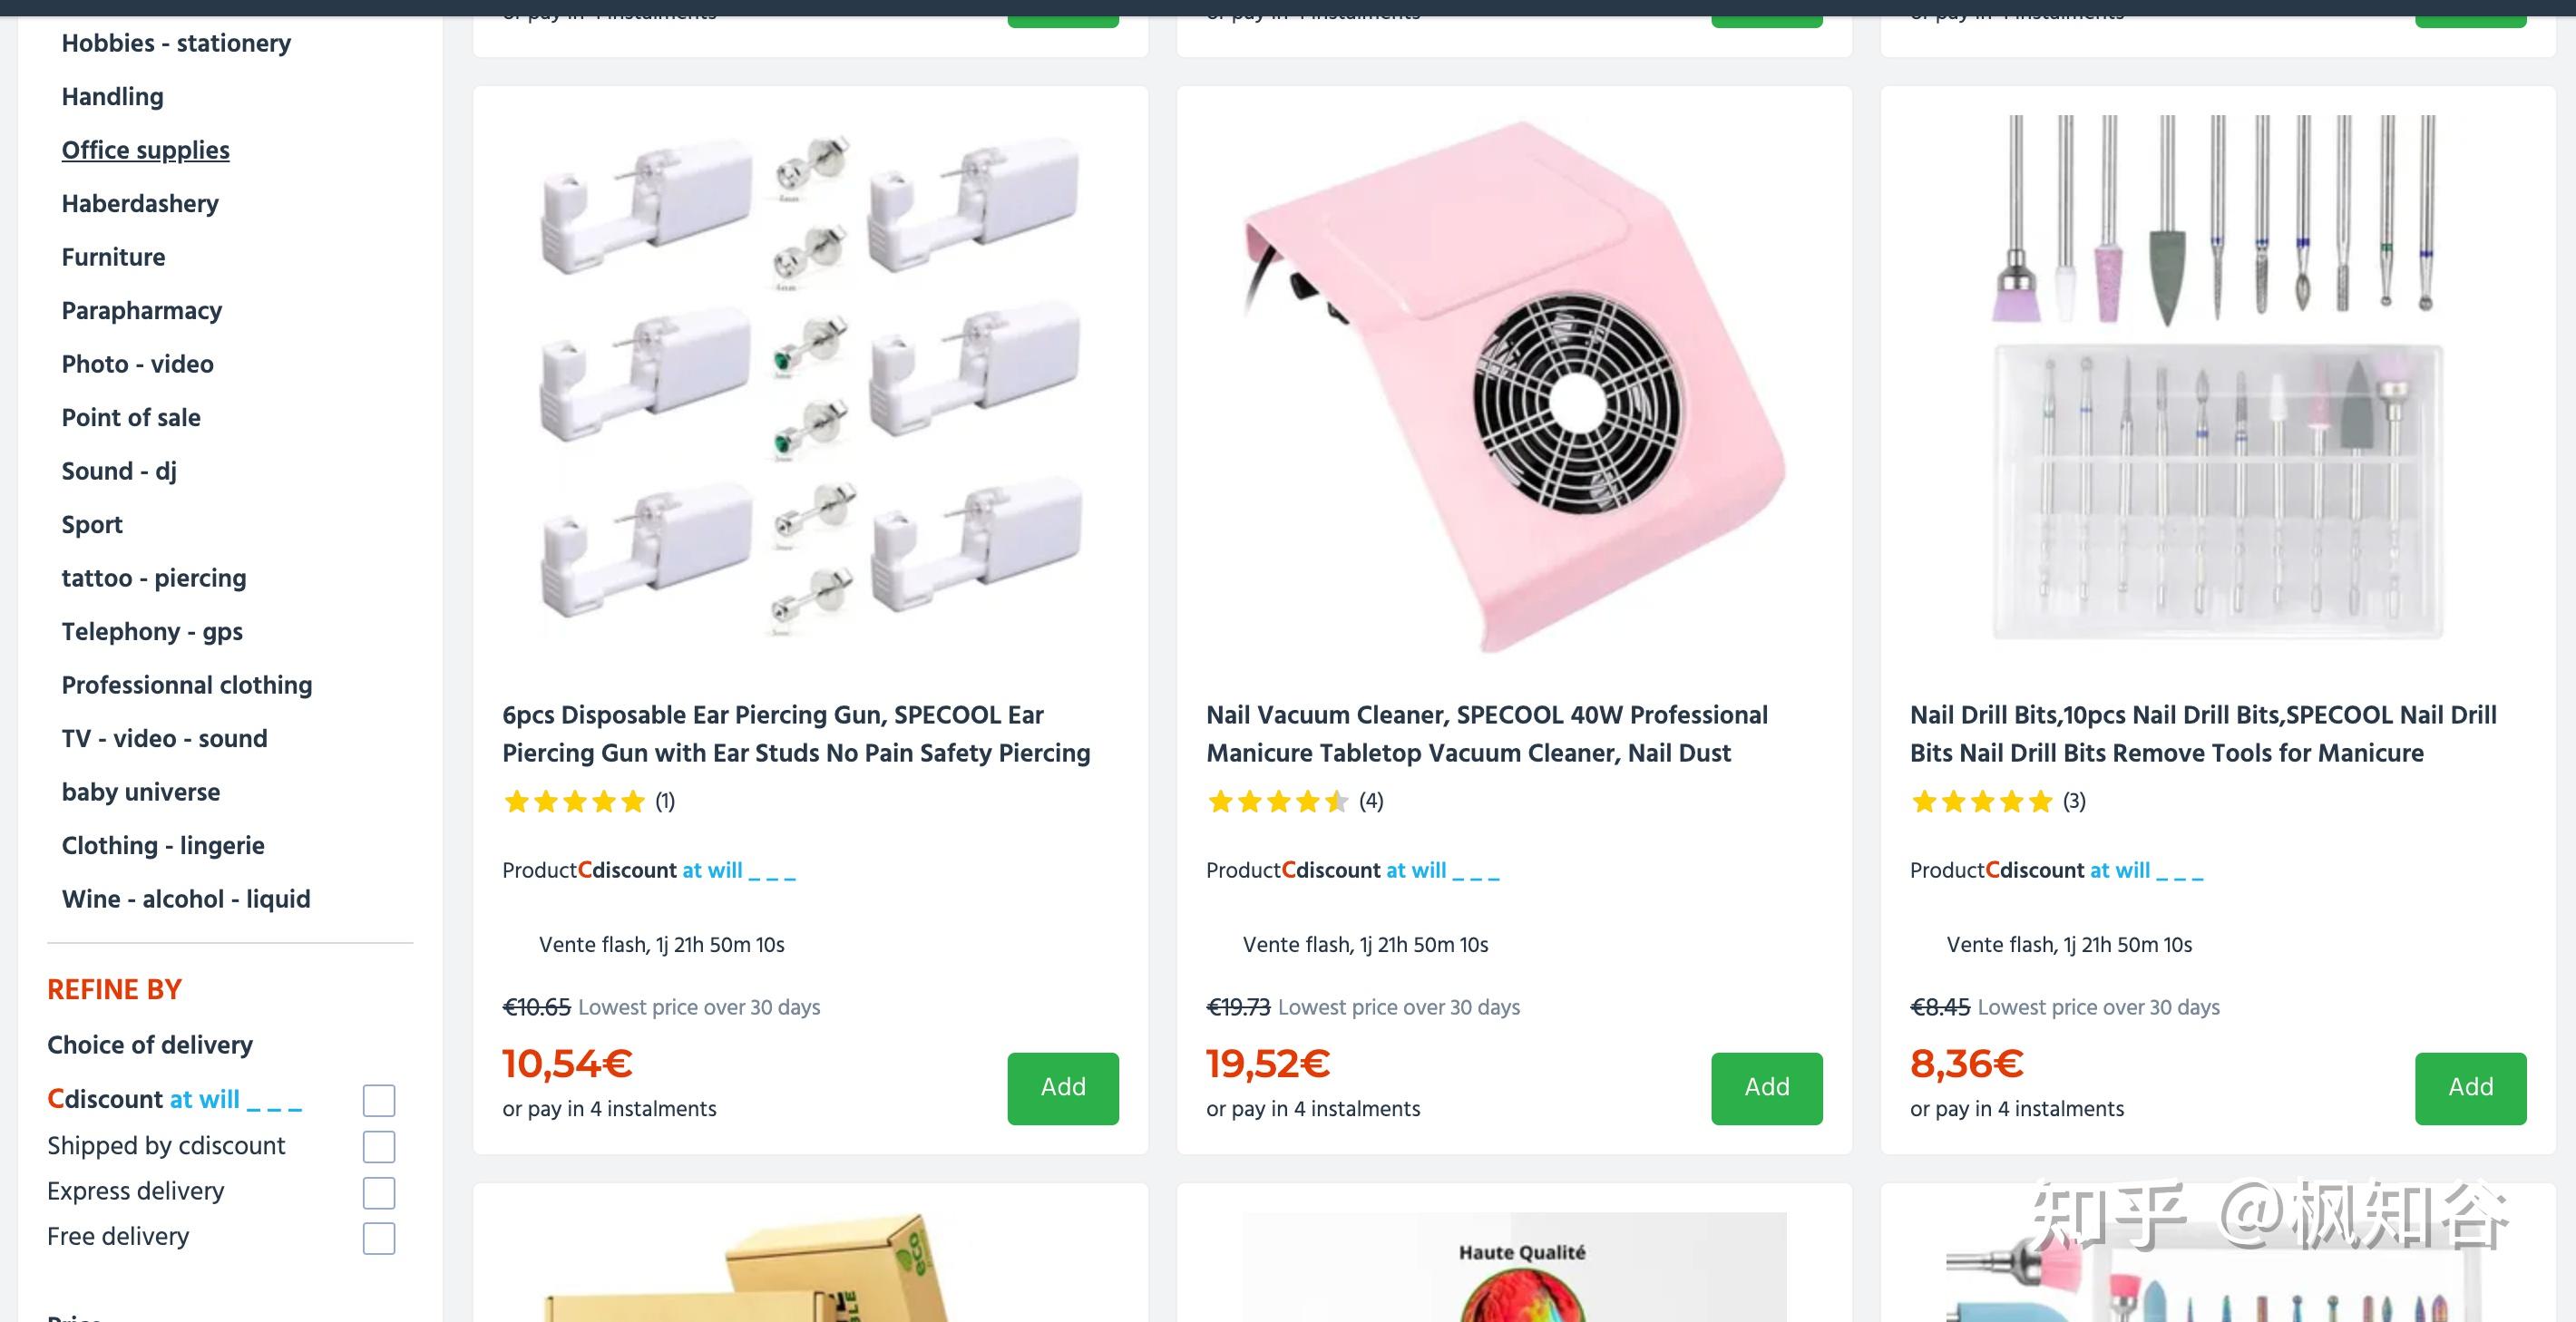Select the Parapharmacy category

click(x=142, y=311)
